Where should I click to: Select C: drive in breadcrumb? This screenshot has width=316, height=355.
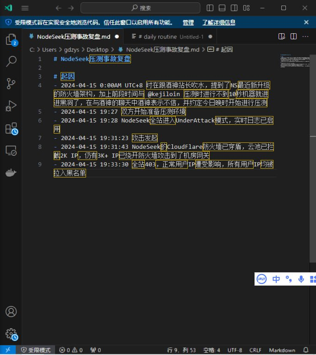coord(32,49)
